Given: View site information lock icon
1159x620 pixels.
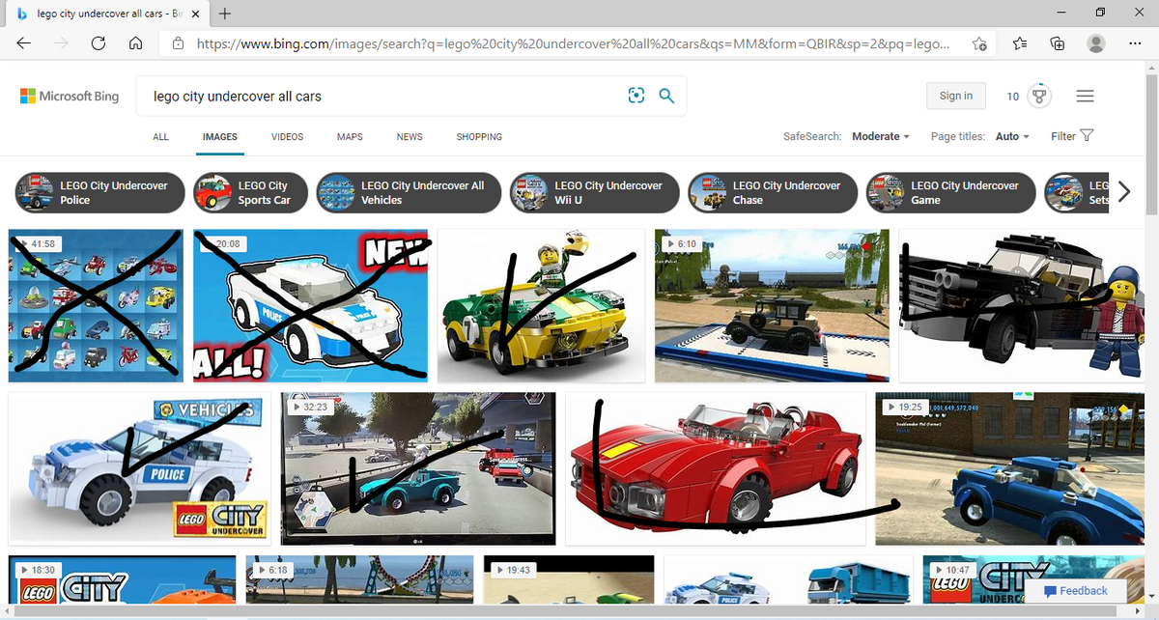Looking at the screenshot, I should [178, 43].
